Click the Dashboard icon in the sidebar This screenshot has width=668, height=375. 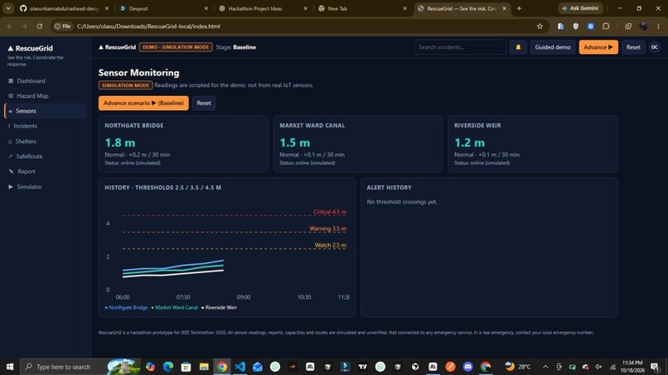coord(11,81)
